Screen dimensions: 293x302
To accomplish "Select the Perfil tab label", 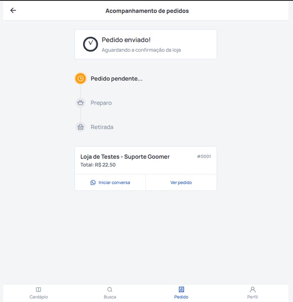I will point(252,297).
